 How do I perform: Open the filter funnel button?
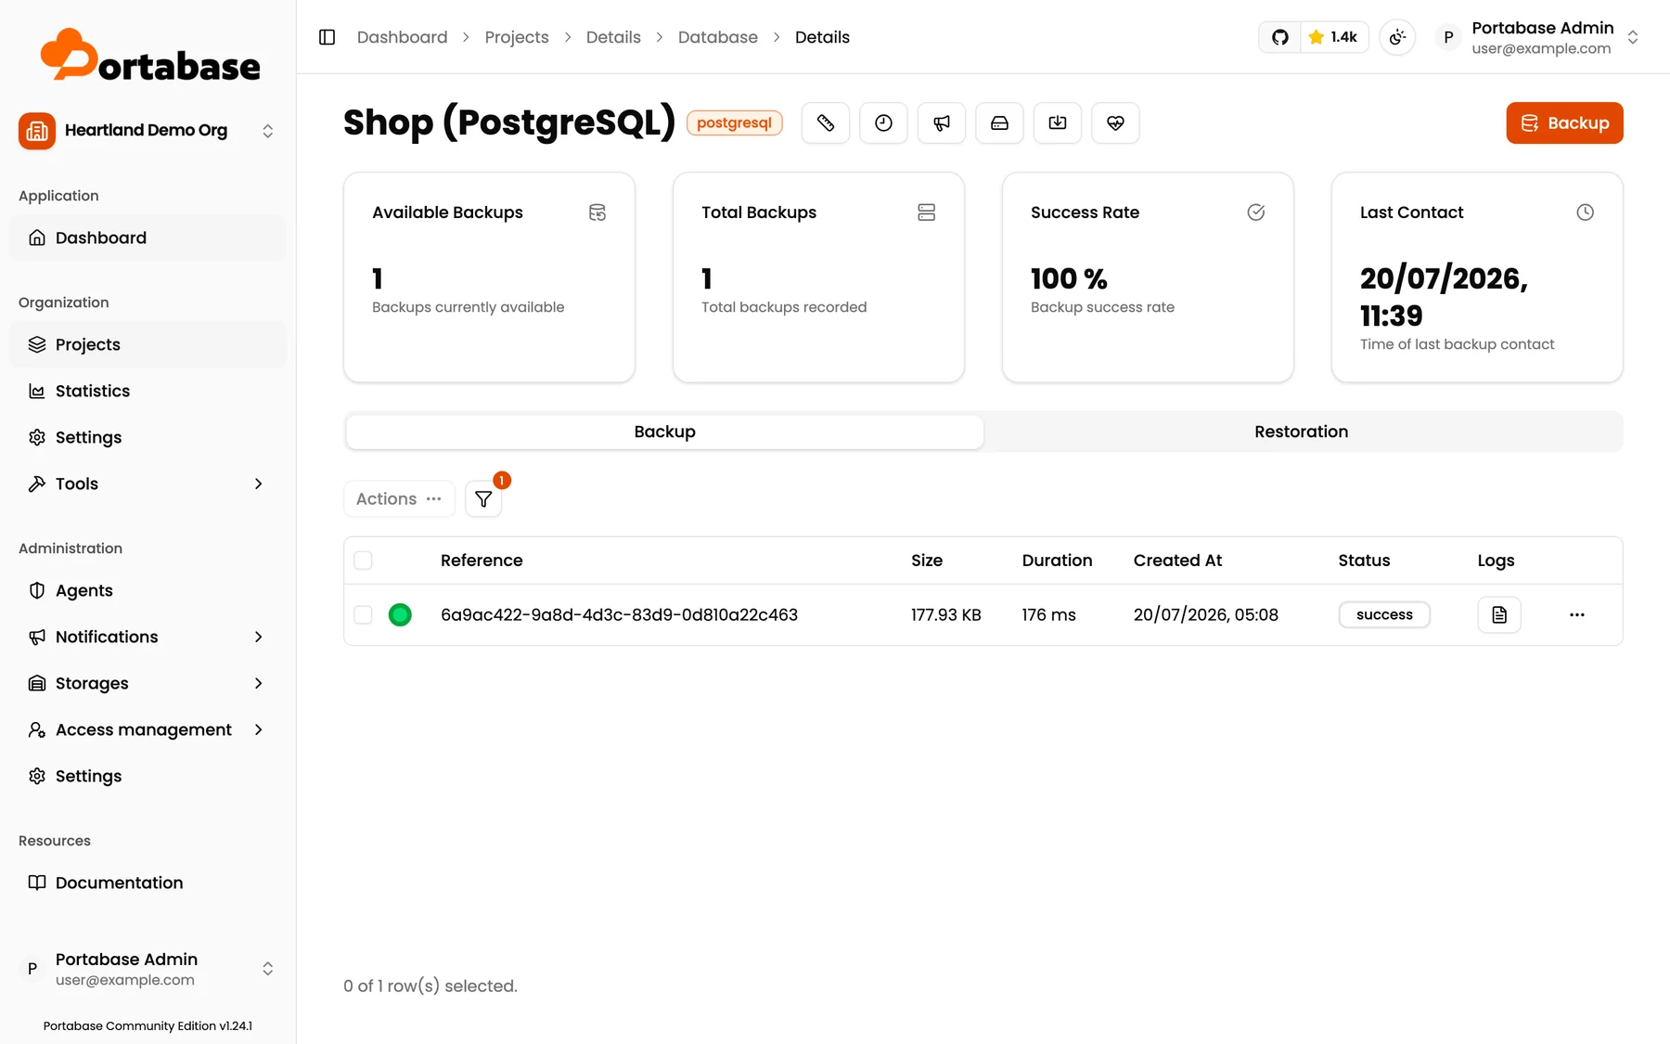coord(483,499)
